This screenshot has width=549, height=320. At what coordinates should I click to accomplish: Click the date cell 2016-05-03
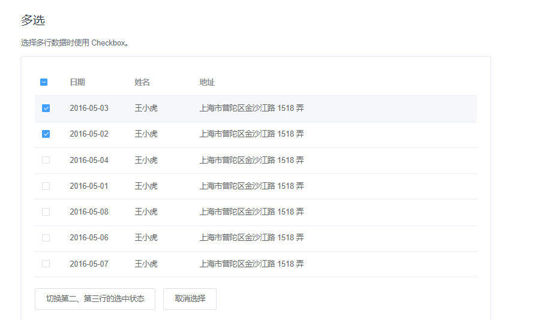click(x=89, y=108)
